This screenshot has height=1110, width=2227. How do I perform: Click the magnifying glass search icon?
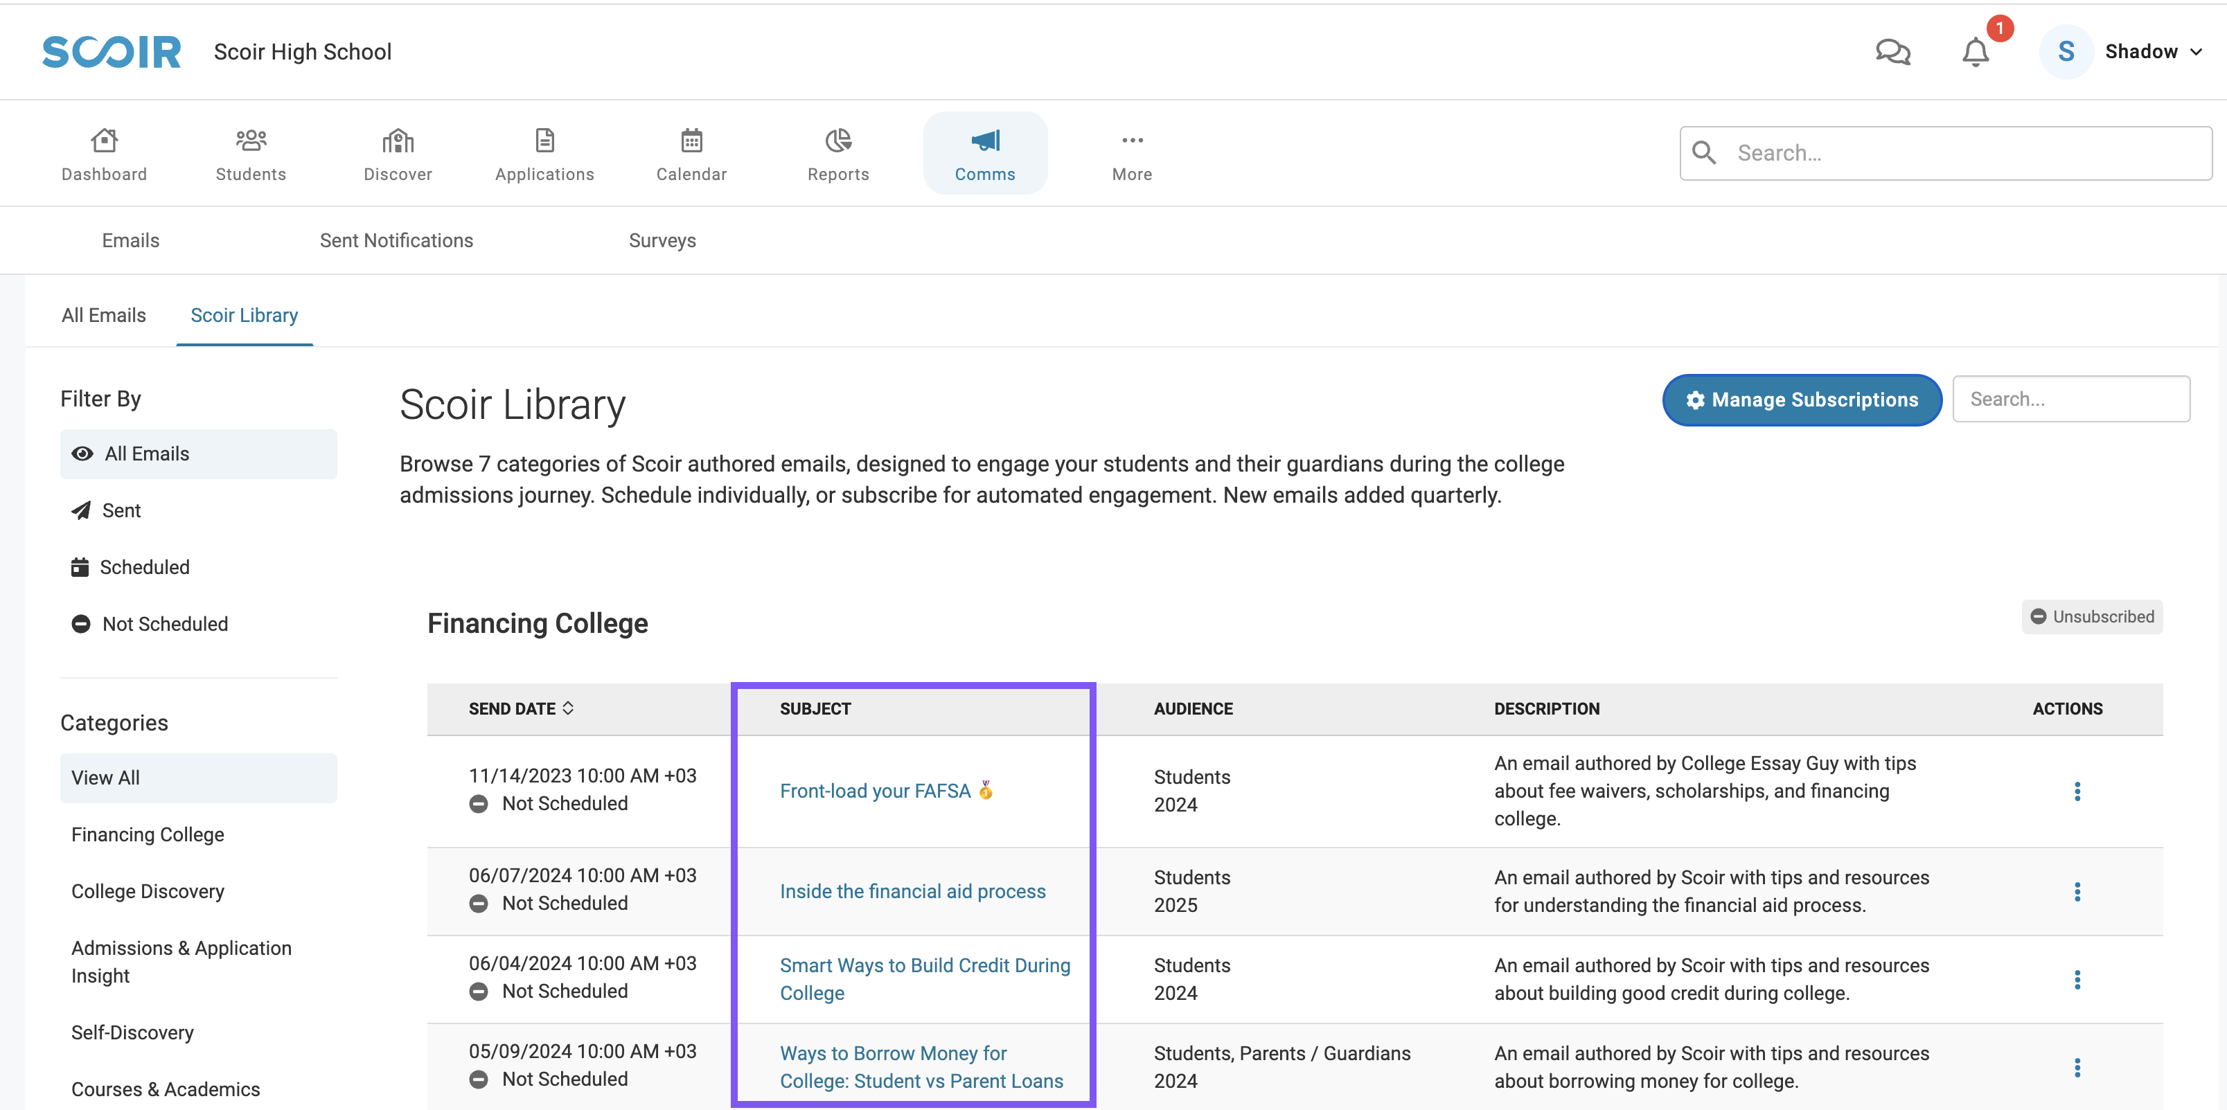pos(1704,152)
